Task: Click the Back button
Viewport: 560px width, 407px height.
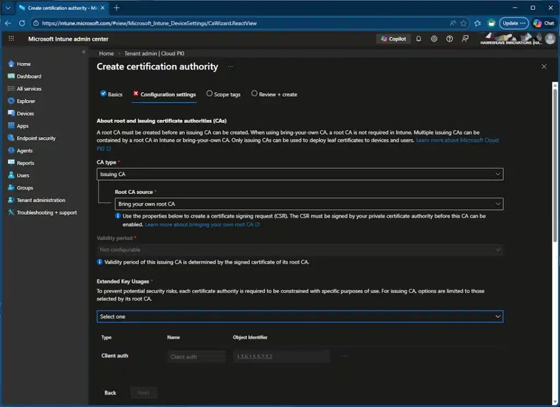Action: (110, 393)
